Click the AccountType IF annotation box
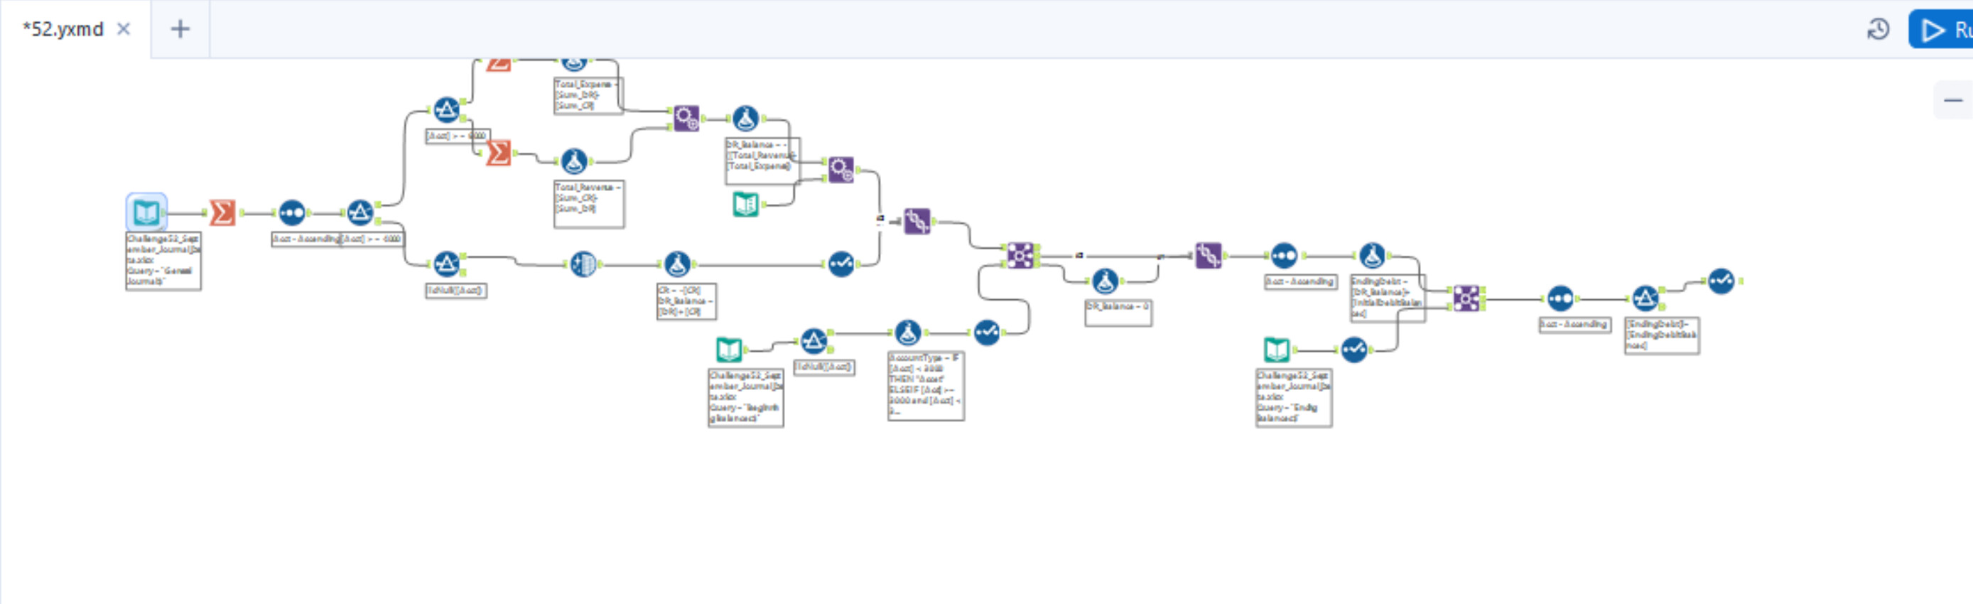 click(x=926, y=386)
